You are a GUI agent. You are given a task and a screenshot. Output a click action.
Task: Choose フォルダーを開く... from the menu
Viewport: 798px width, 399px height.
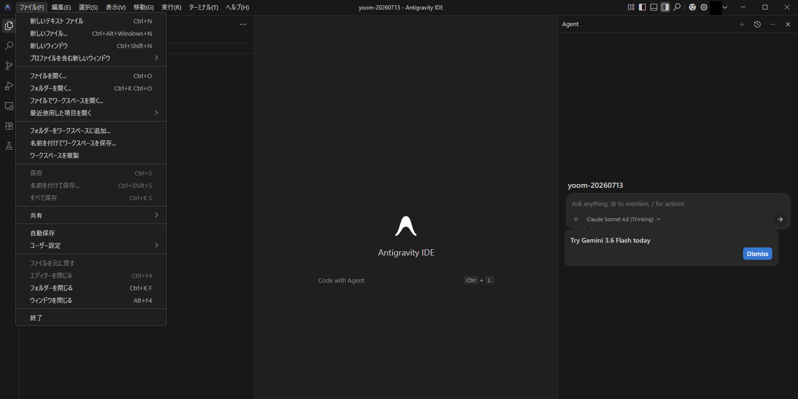click(91, 88)
